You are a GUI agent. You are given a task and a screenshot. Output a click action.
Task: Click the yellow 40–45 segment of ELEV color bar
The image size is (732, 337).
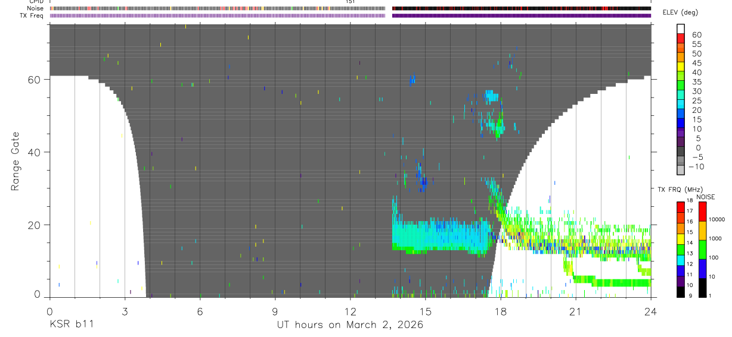tap(681, 65)
